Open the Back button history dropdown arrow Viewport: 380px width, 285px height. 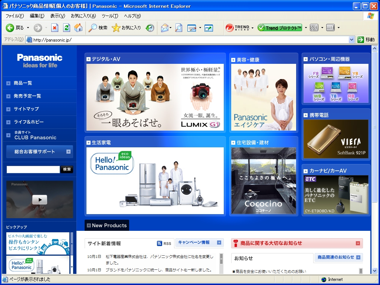[28, 28]
